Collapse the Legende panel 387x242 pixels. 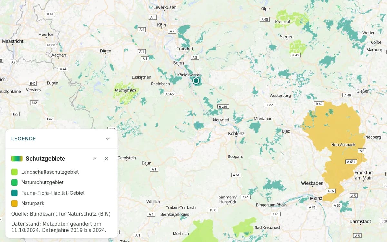(x=108, y=139)
